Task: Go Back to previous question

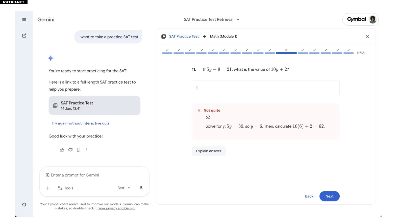Action: click(309, 196)
